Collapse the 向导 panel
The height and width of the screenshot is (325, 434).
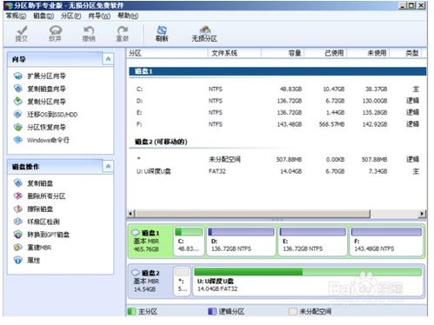[x=108, y=59]
